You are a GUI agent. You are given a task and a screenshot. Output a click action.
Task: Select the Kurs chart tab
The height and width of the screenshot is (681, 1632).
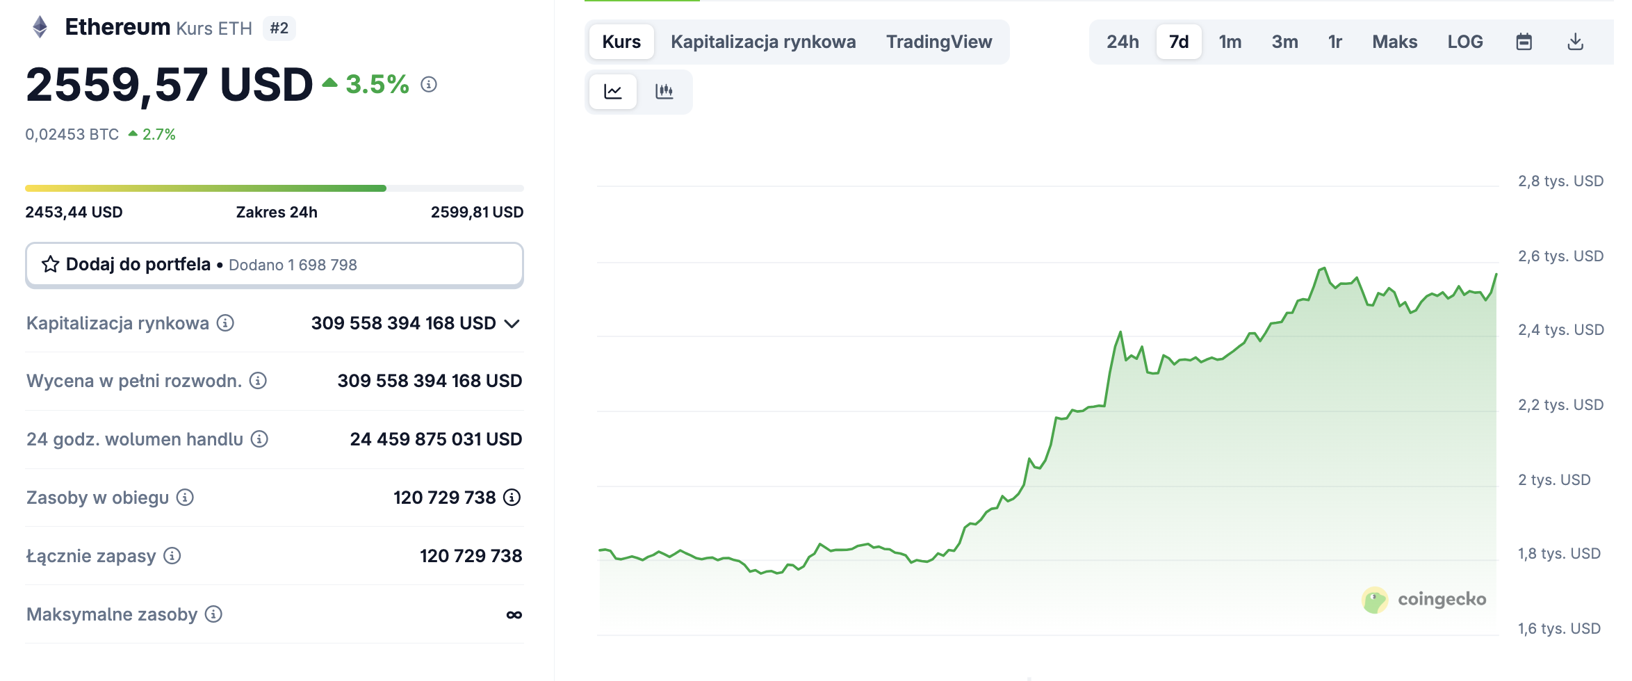(x=621, y=42)
